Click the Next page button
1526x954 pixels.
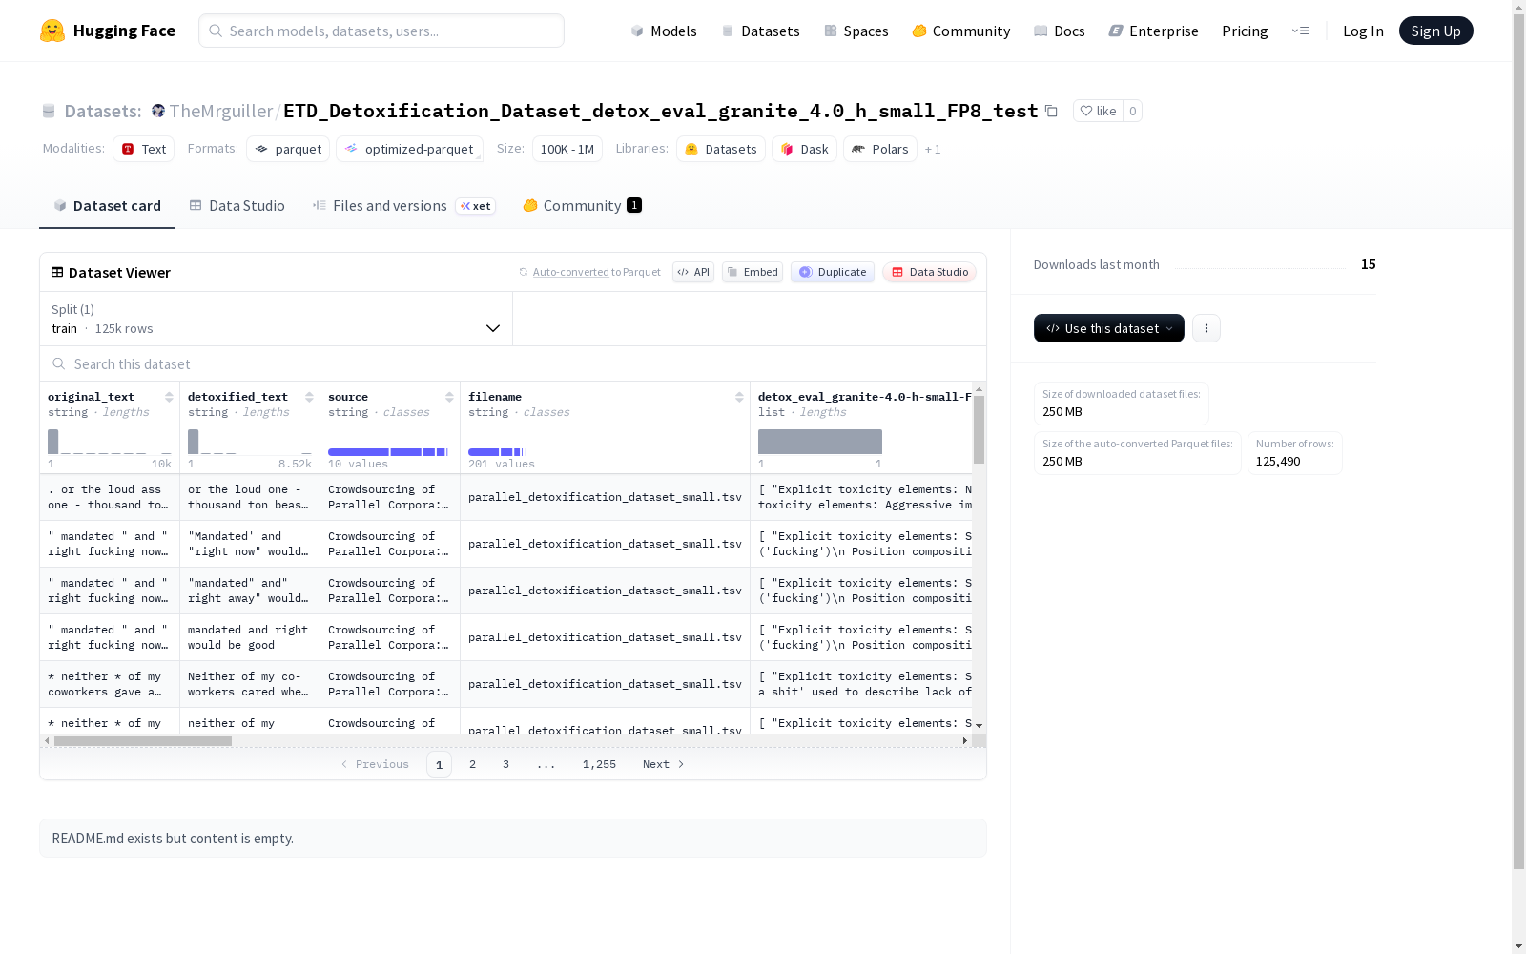663,764
